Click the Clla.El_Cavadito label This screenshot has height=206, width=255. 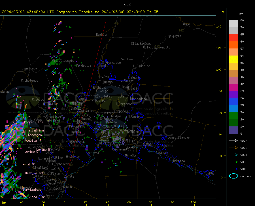157,47
